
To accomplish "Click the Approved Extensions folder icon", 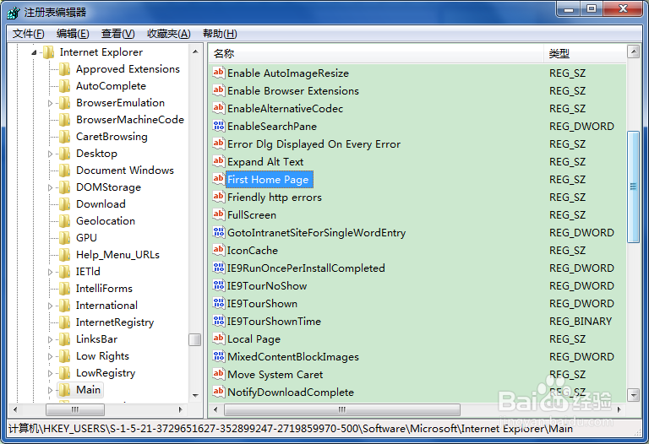I will pyautogui.click(x=64, y=69).
